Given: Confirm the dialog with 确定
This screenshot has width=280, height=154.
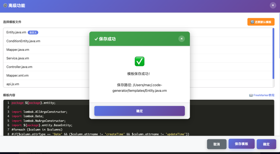Looking at the screenshot, I should tap(139, 111).
